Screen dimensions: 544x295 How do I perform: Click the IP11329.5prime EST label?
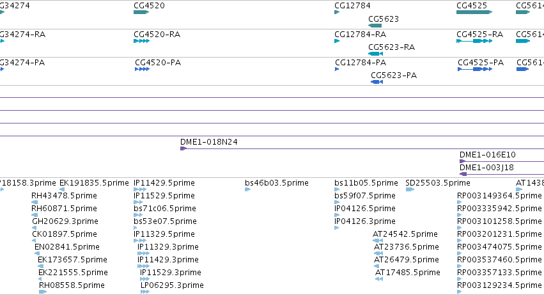pos(164,234)
